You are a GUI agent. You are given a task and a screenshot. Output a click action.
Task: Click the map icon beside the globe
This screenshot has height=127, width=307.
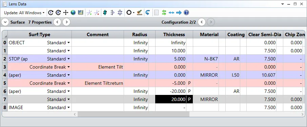[81, 13]
